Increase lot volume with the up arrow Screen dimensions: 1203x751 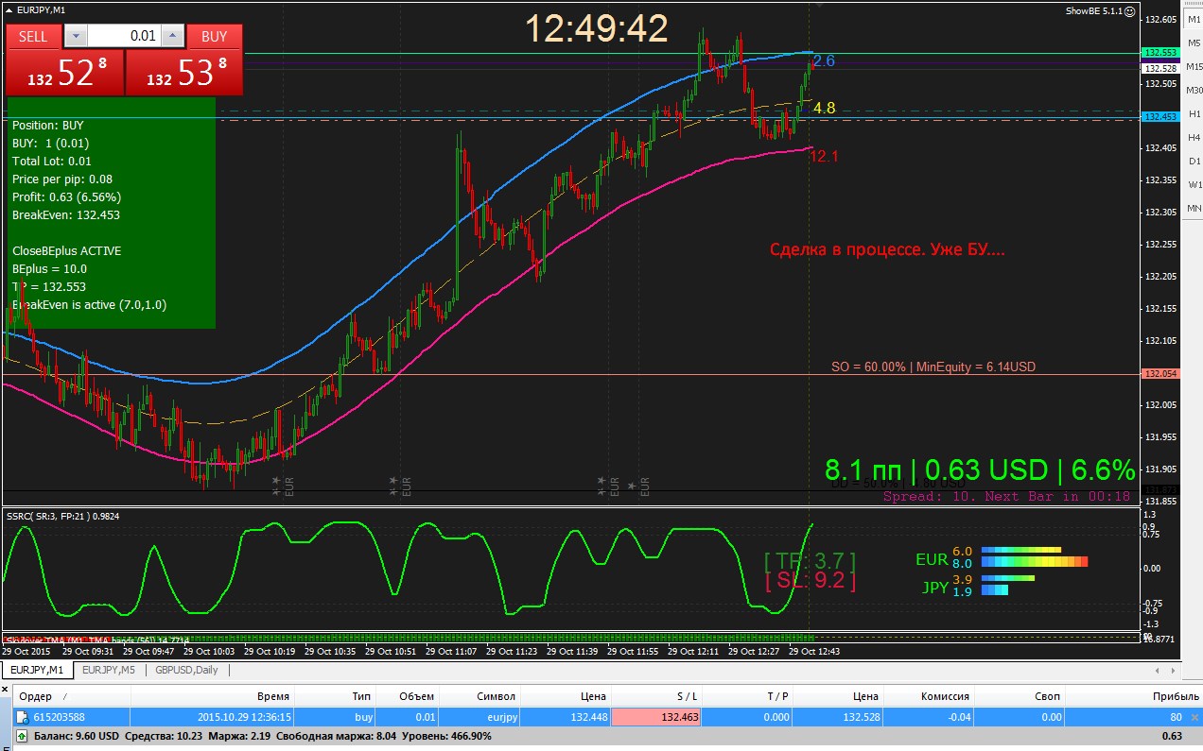click(x=172, y=36)
